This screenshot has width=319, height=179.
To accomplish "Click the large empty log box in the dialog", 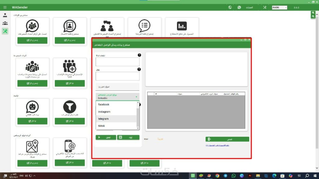I will 197,69.
